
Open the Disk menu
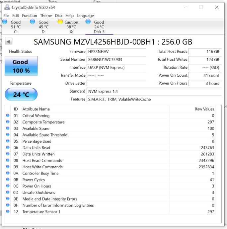click(59, 16)
